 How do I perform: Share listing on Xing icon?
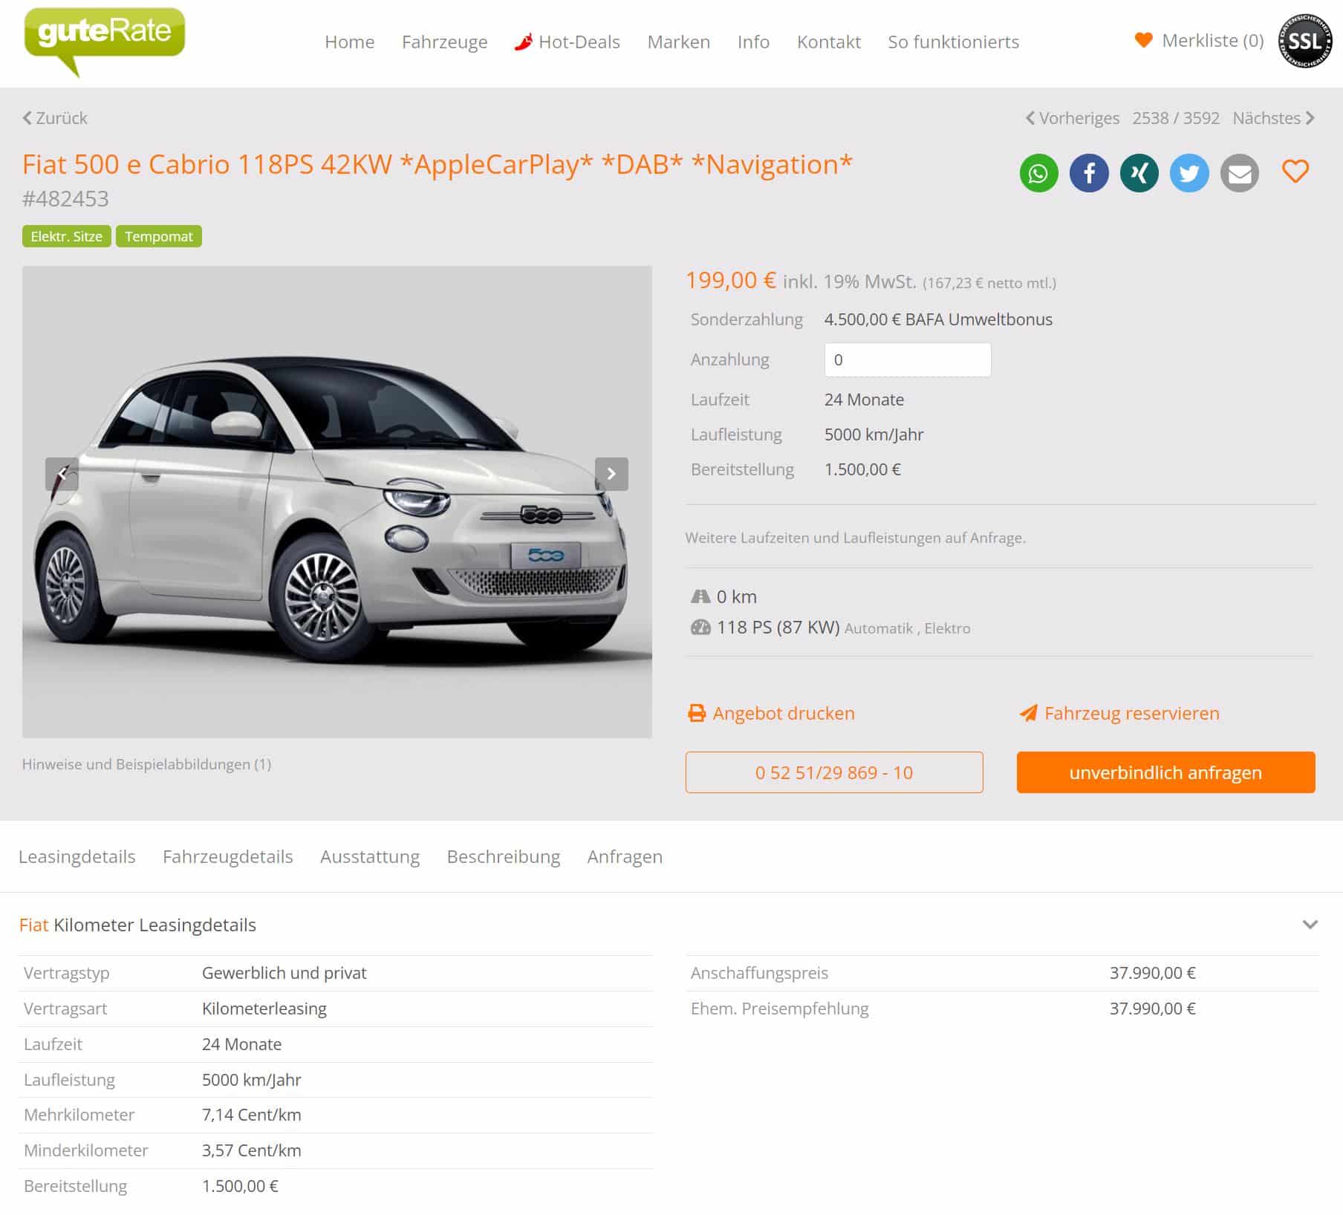pyautogui.click(x=1139, y=173)
